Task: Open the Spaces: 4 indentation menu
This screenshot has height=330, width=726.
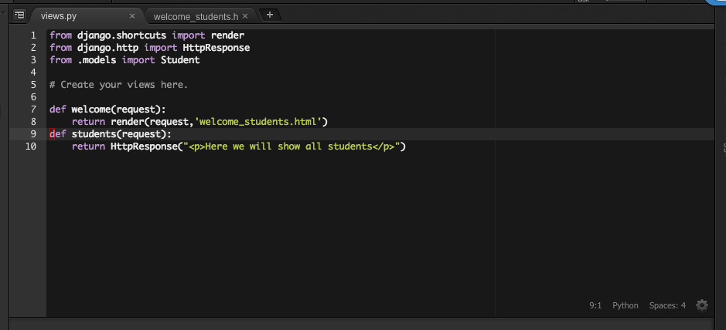Action: [x=667, y=305]
